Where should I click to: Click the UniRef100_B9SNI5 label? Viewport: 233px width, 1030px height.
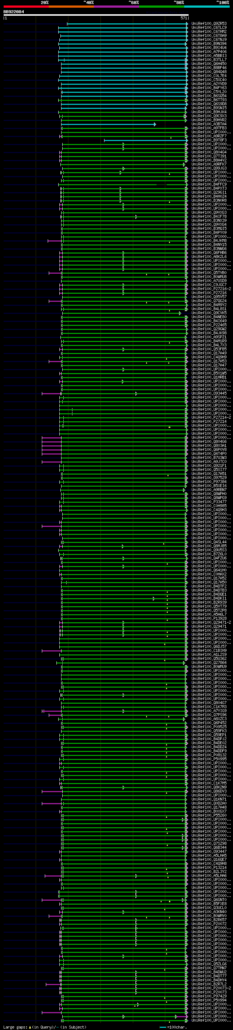pos(209,108)
